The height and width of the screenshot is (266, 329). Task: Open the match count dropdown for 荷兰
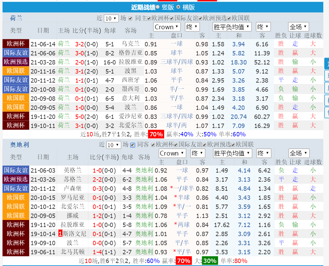coord(111,18)
